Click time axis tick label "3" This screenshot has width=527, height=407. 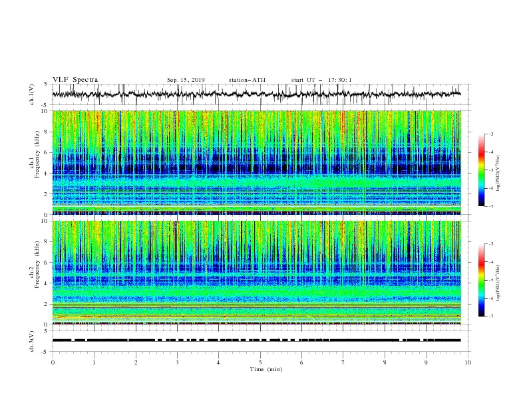[x=177, y=362]
